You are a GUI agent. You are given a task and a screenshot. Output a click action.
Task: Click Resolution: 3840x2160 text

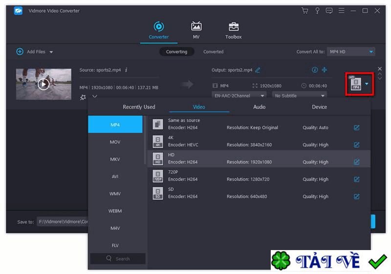[x=249, y=145]
